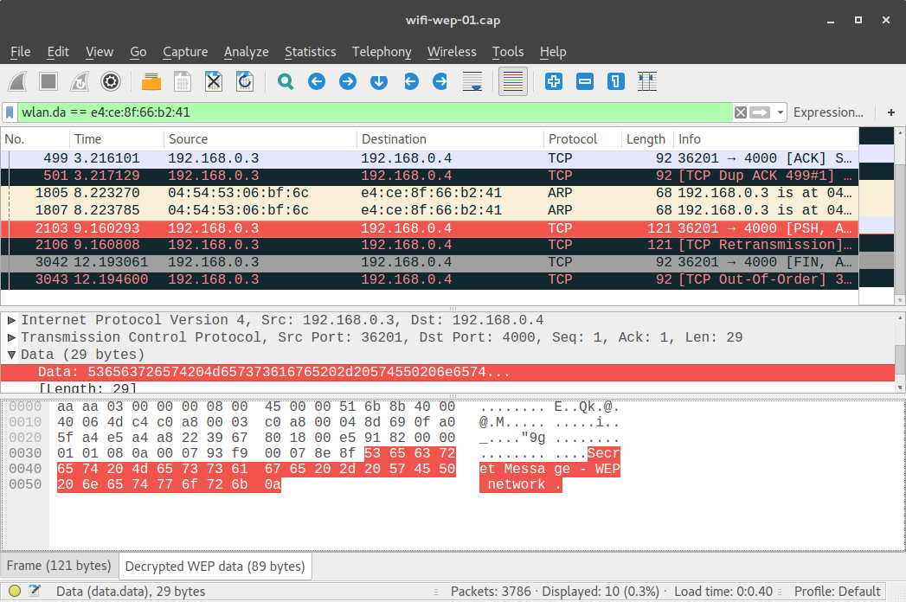Collapse the Data (29 bytes) field

(x=10, y=353)
